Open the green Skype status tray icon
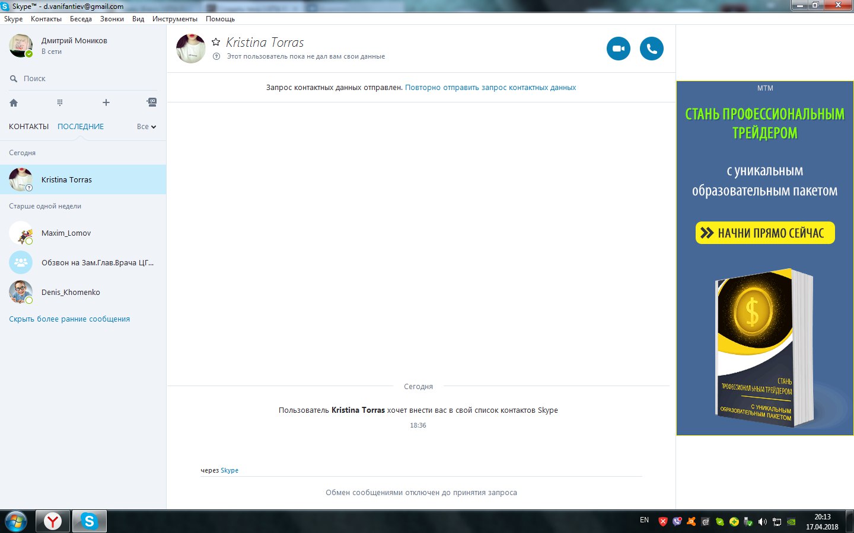This screenshot has height=533, width=854. point(720,522)
